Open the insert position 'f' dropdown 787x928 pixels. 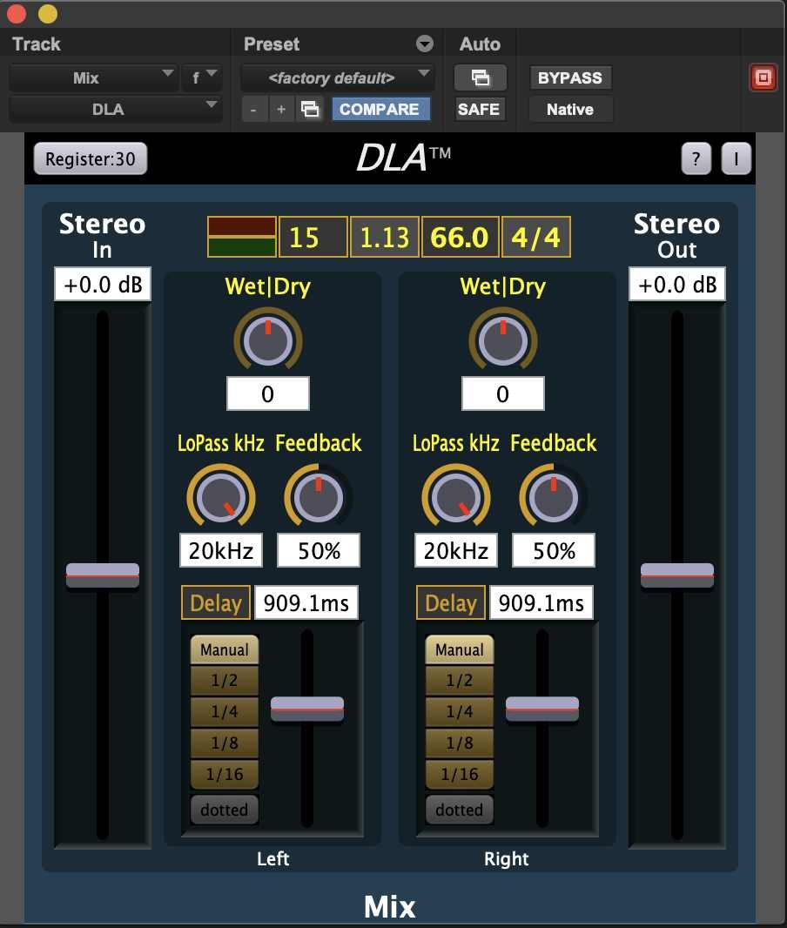pos(202,77)
